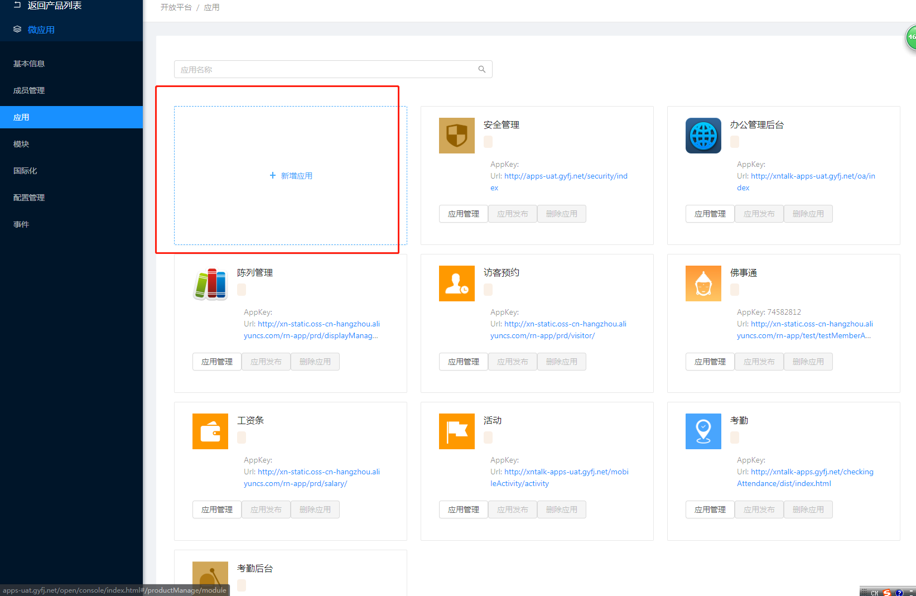Click 应用发布 for 安全管理
Image resolution: width=916 pixels, height=596 pixels.
click(x=513, y=214)
